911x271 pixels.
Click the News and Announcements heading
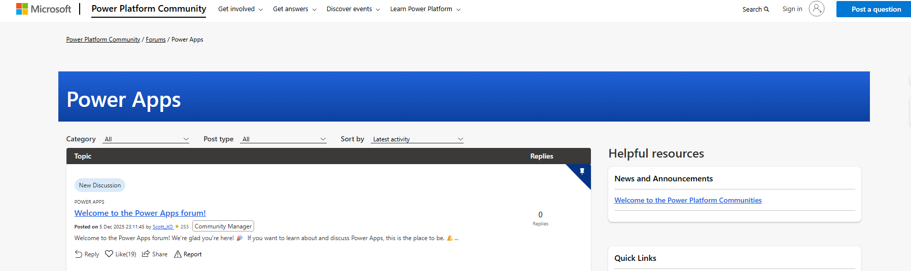tap(663, 179)
